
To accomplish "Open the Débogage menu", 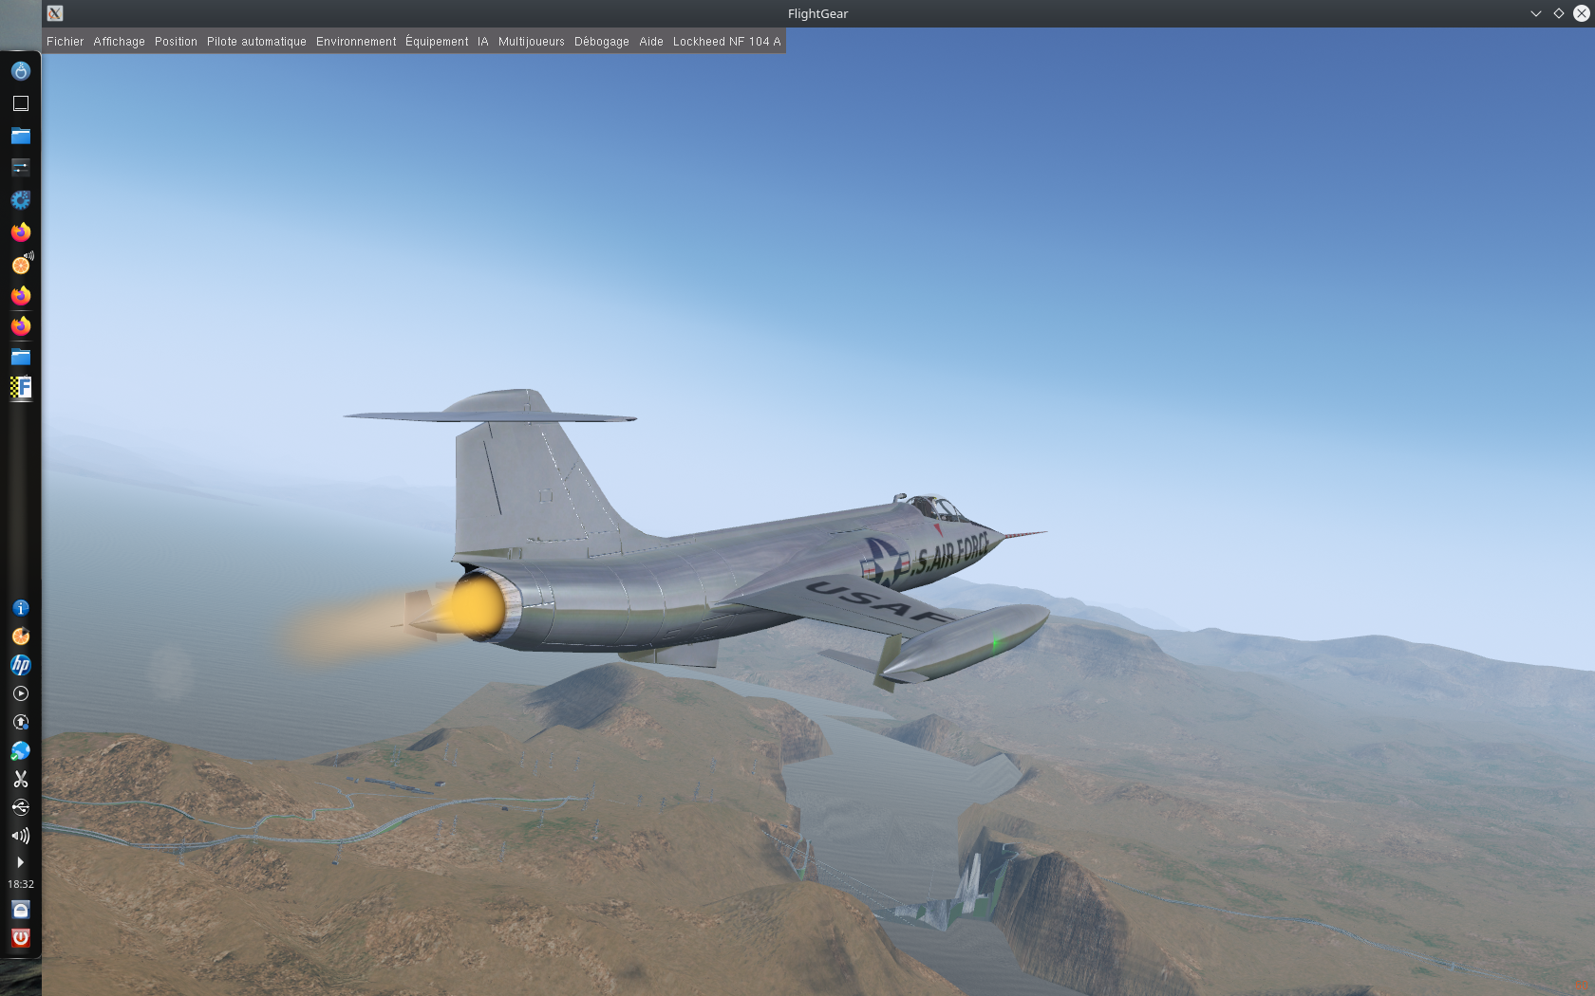I will click(602, 42).
